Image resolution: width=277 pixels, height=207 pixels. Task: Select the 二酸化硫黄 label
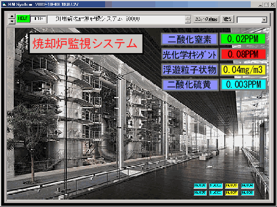pos(190,85)
